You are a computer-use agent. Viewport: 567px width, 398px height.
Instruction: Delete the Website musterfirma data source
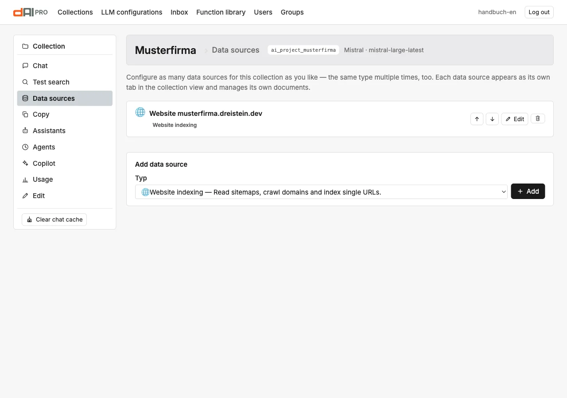point(538,119)
